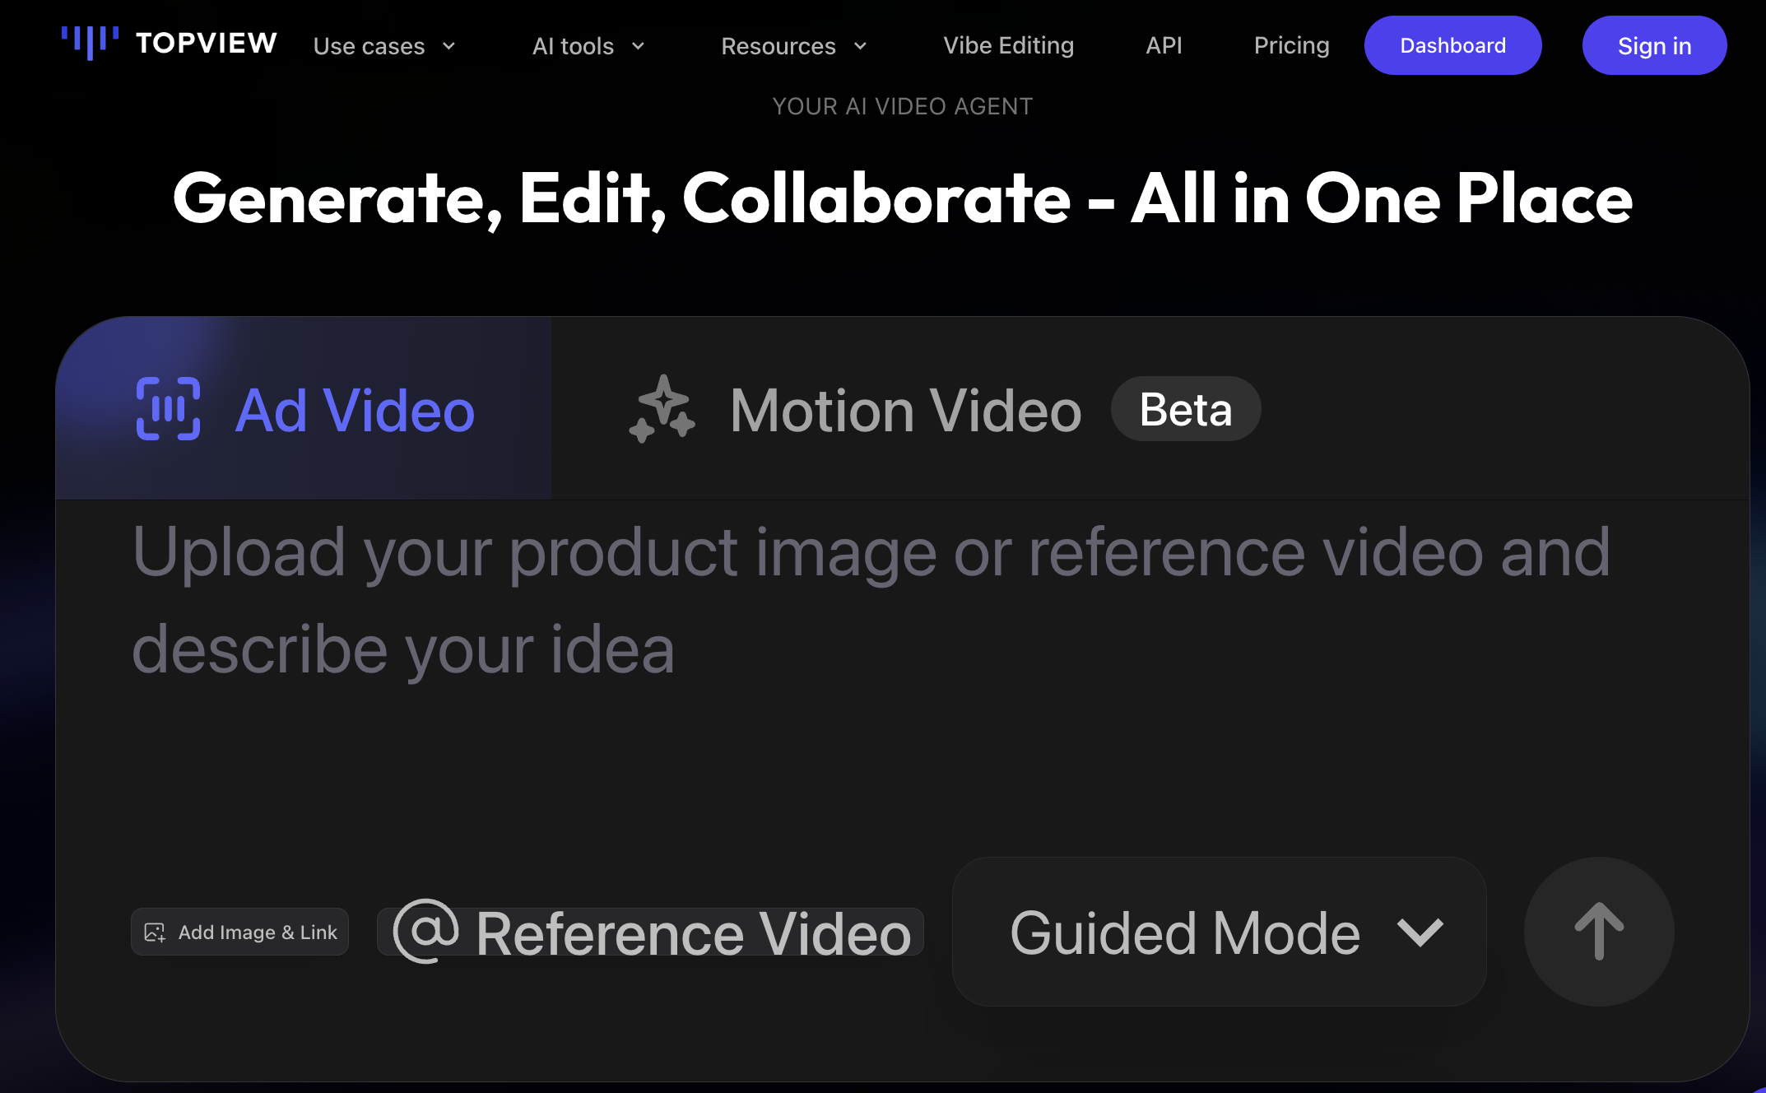Open the Pricing page

[1291, 45]
